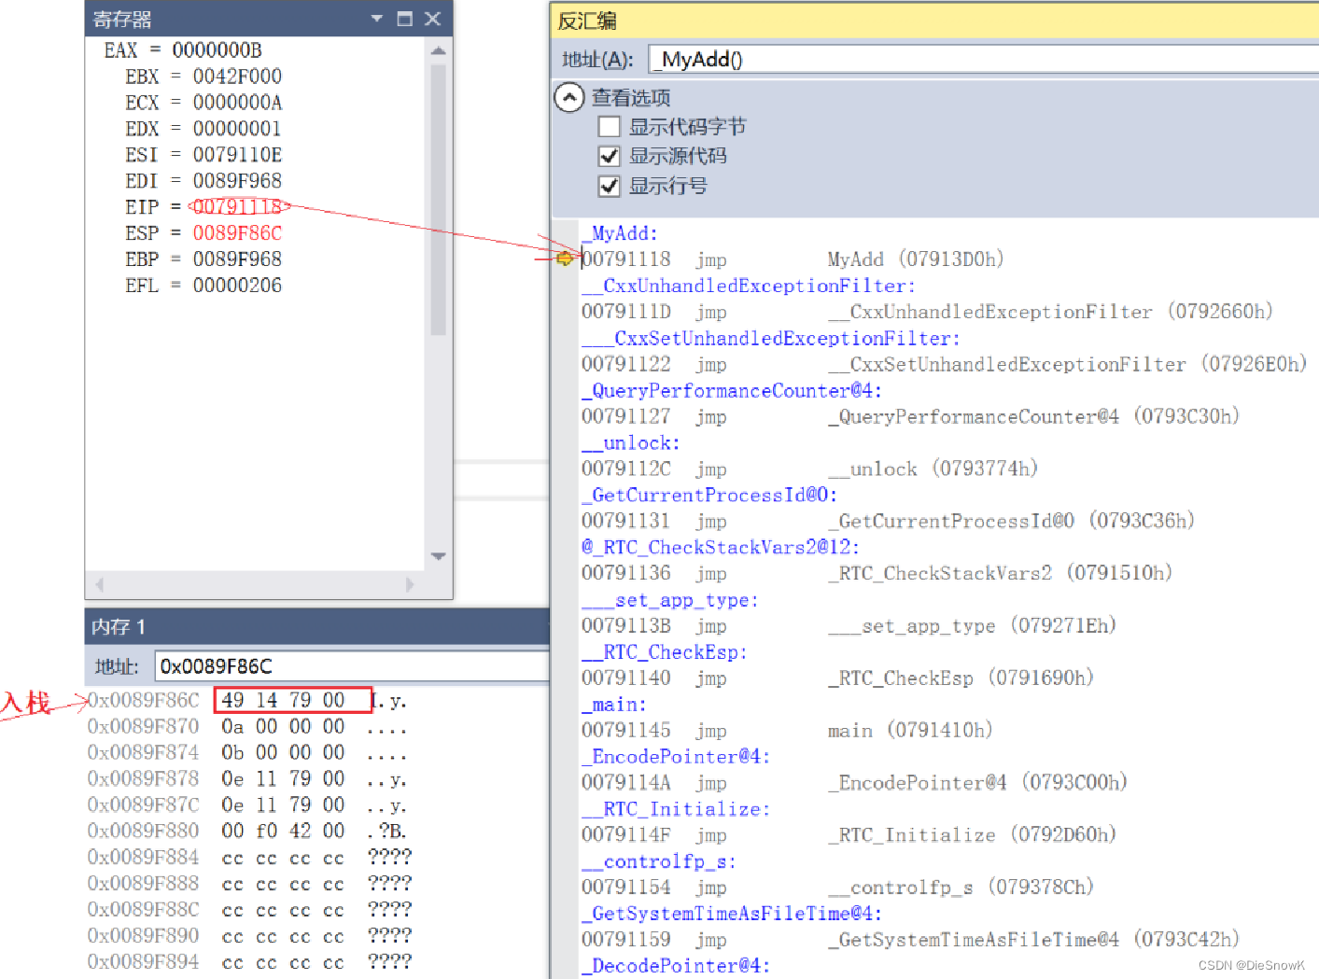The height and width of the screenshot is (979, 1319).
Task: Select the EBP register value 0089F968
Action: (x=237, y=259)
